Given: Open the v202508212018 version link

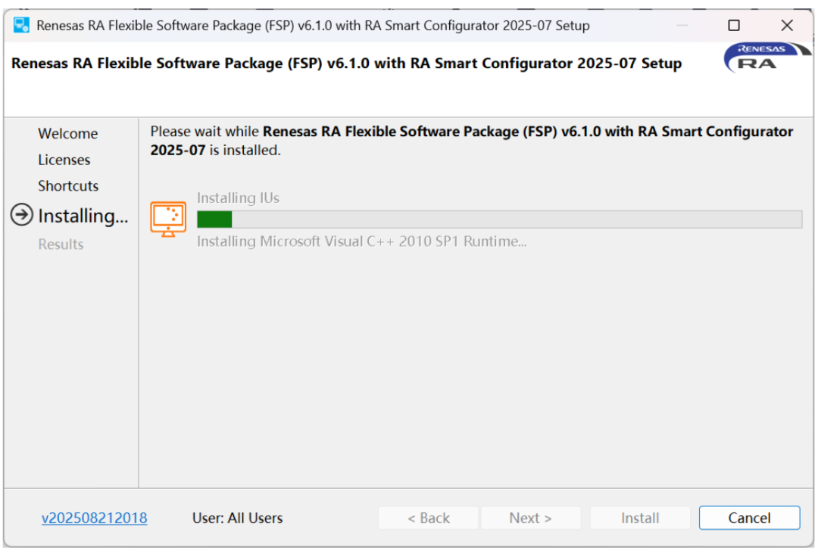Looking at the screenshot, I should 95,518.
